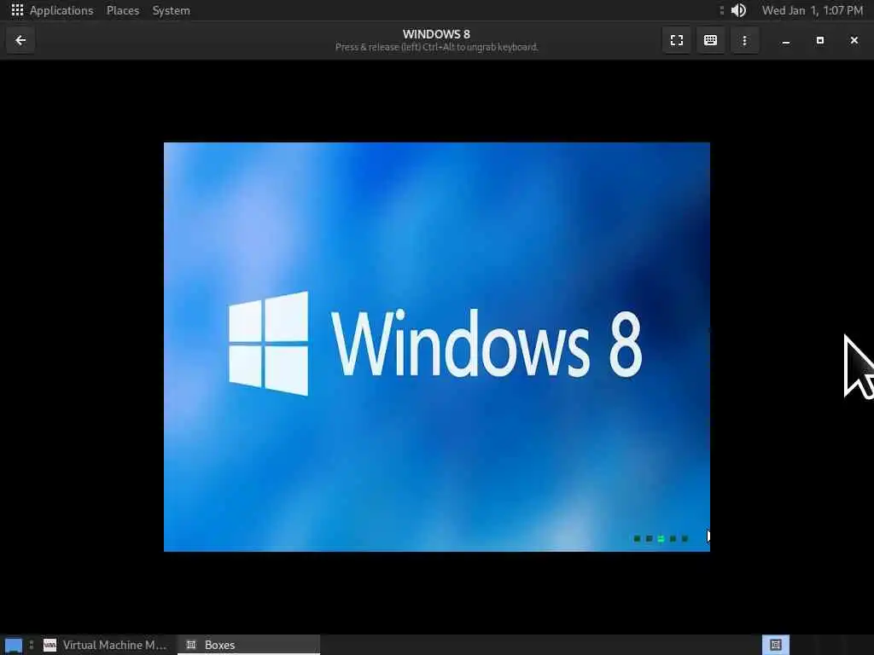The image size is (874, 655).
Task: Click the bottom panel window-list handle
Action: click(x=32, y=645)
